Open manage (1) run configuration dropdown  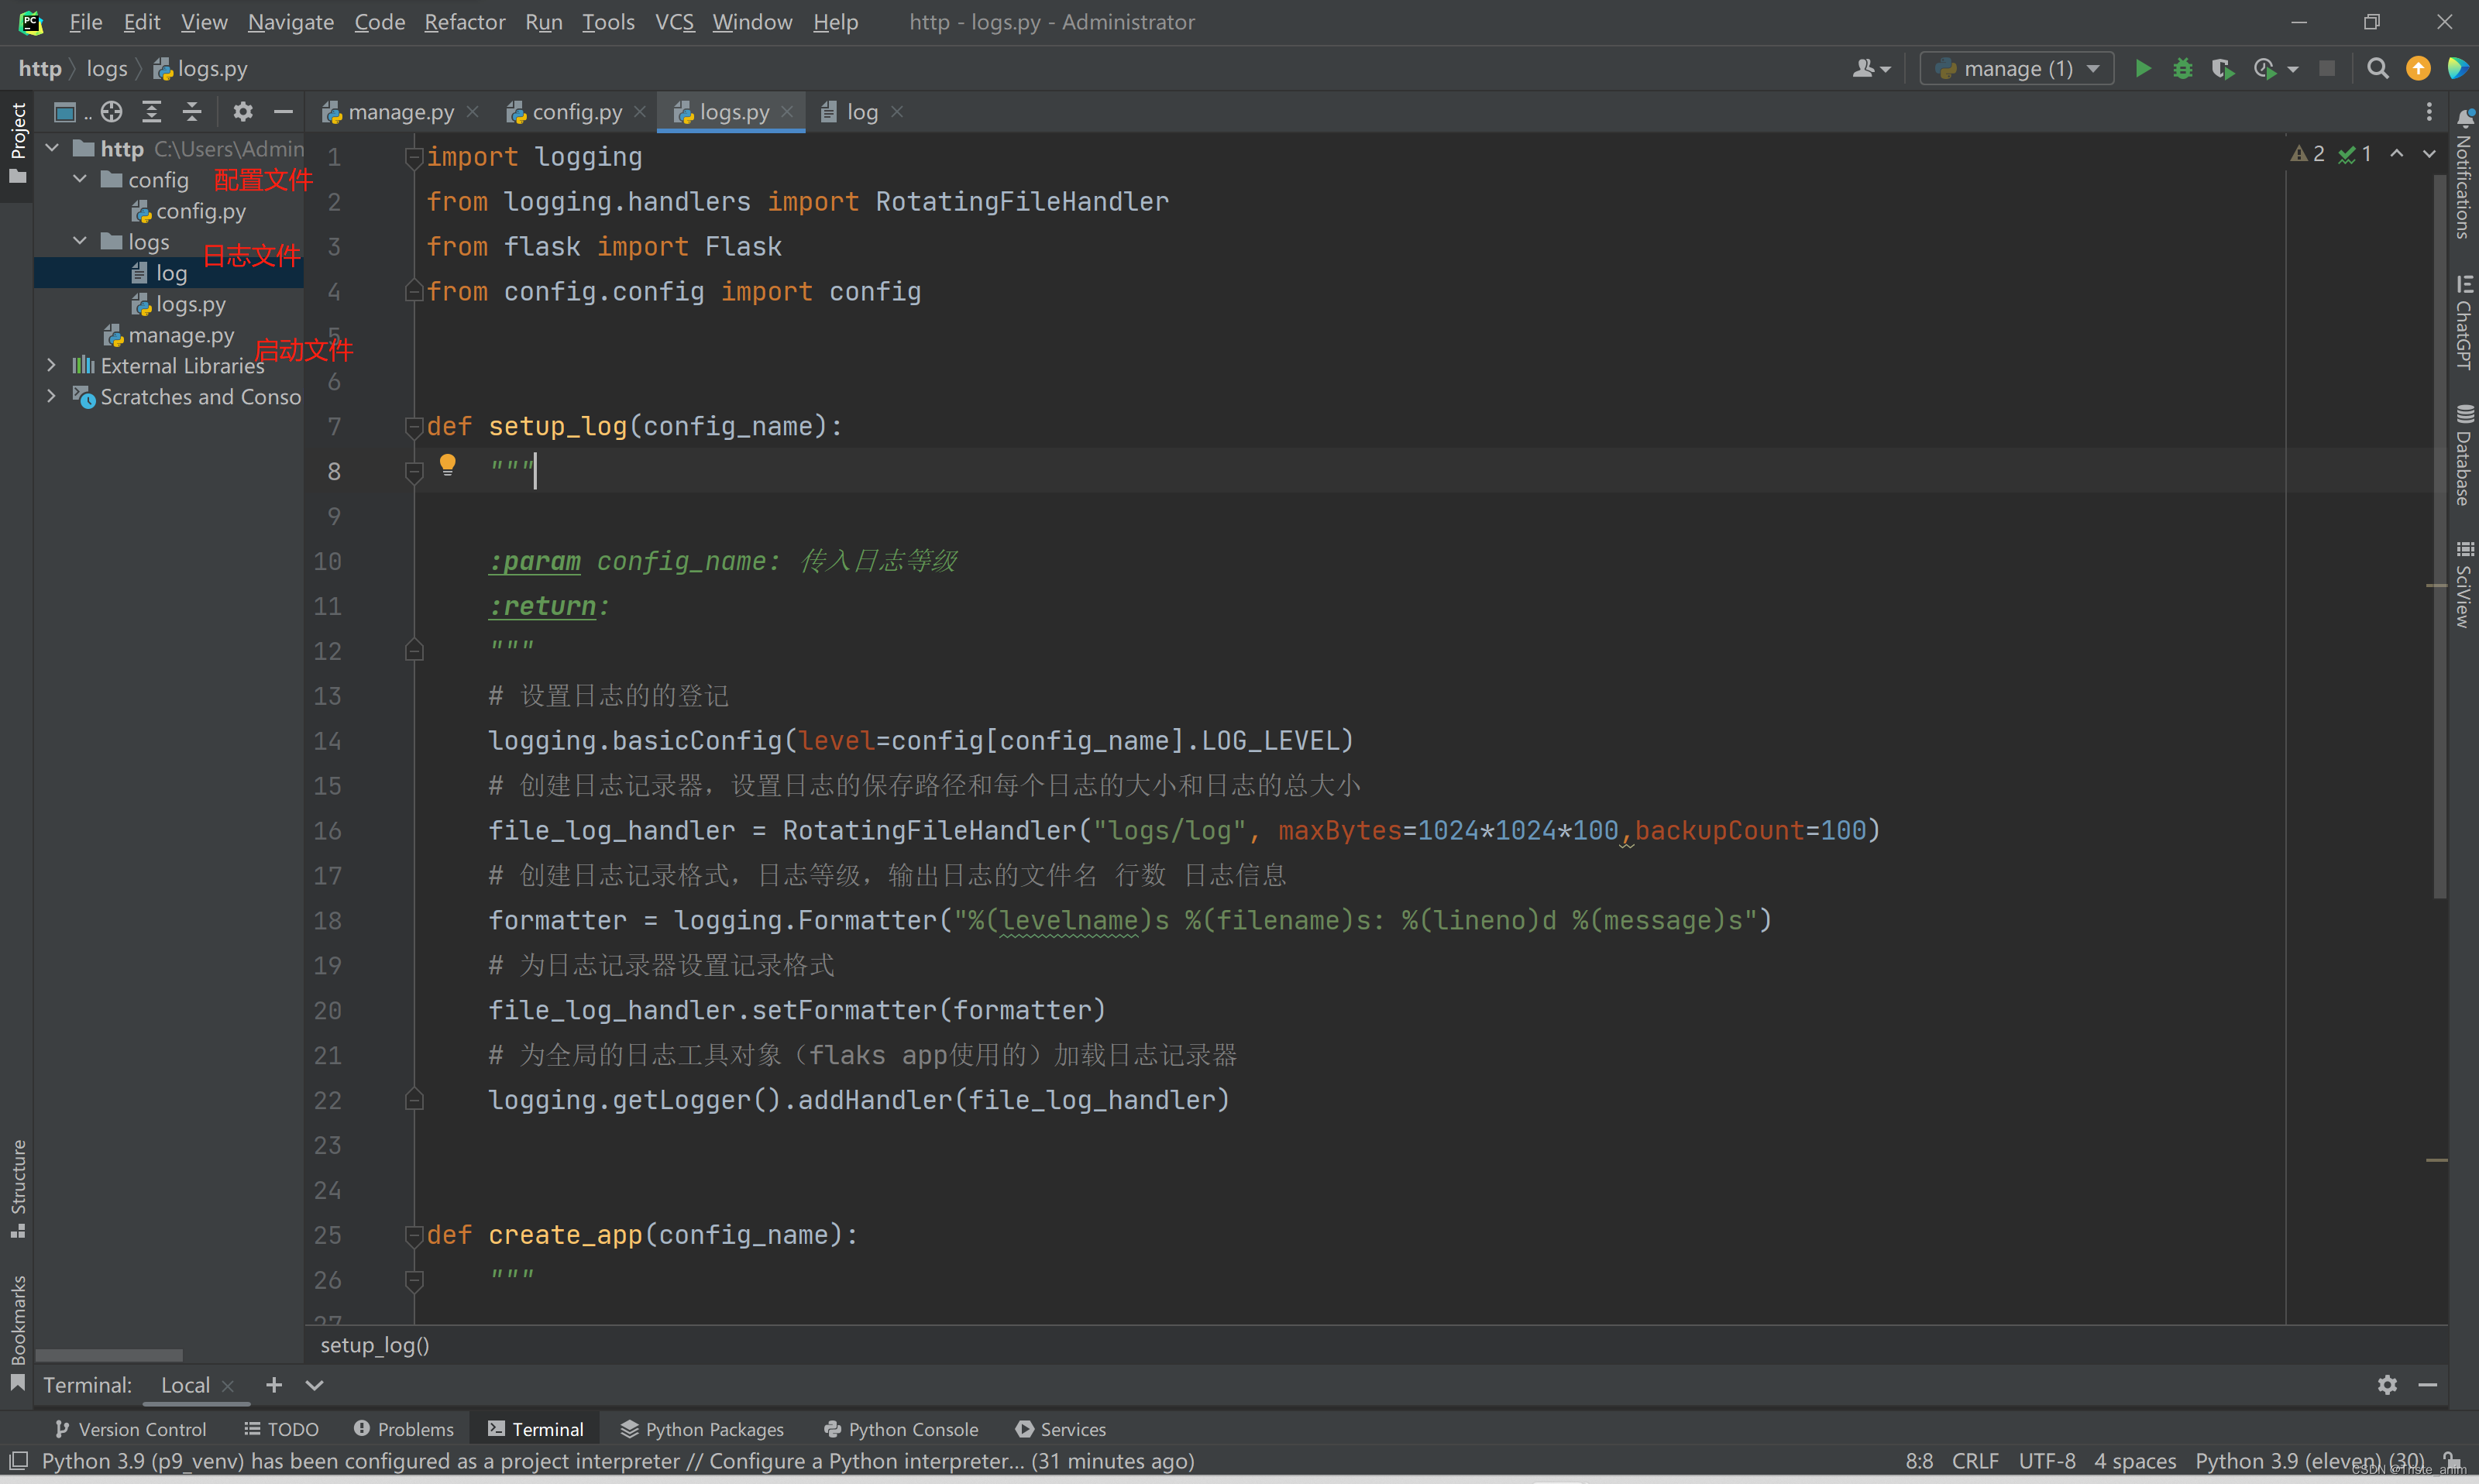(2016, 69)
